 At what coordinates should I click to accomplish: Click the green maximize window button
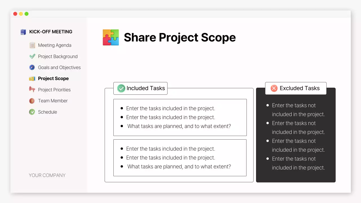(x=27, y=14)
